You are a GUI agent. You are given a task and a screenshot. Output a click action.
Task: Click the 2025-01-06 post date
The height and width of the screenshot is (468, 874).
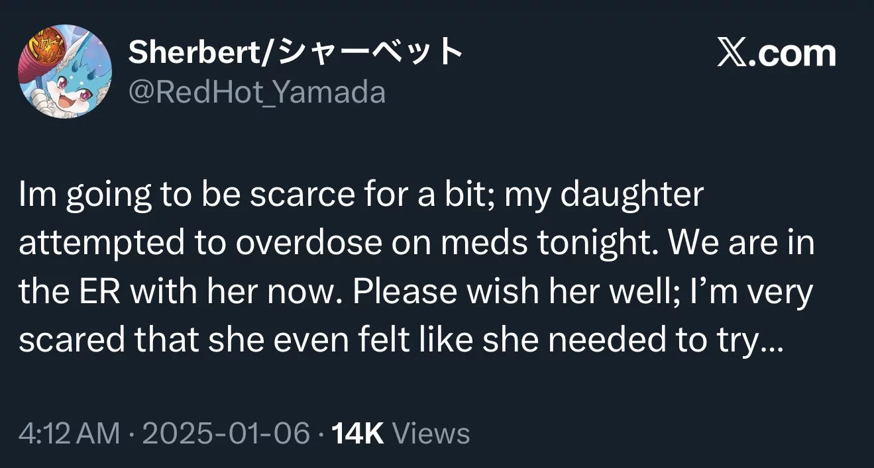tap(227, 434)
